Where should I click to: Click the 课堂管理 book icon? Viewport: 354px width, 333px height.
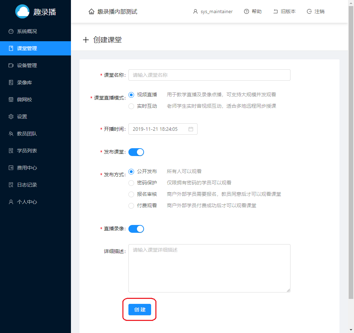click(x=11, y=48)
